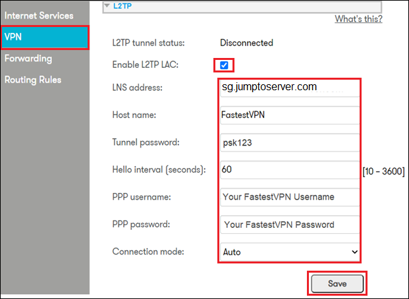Select the VPN sidebar item
The image size is (409, 299).
point(45,38)
